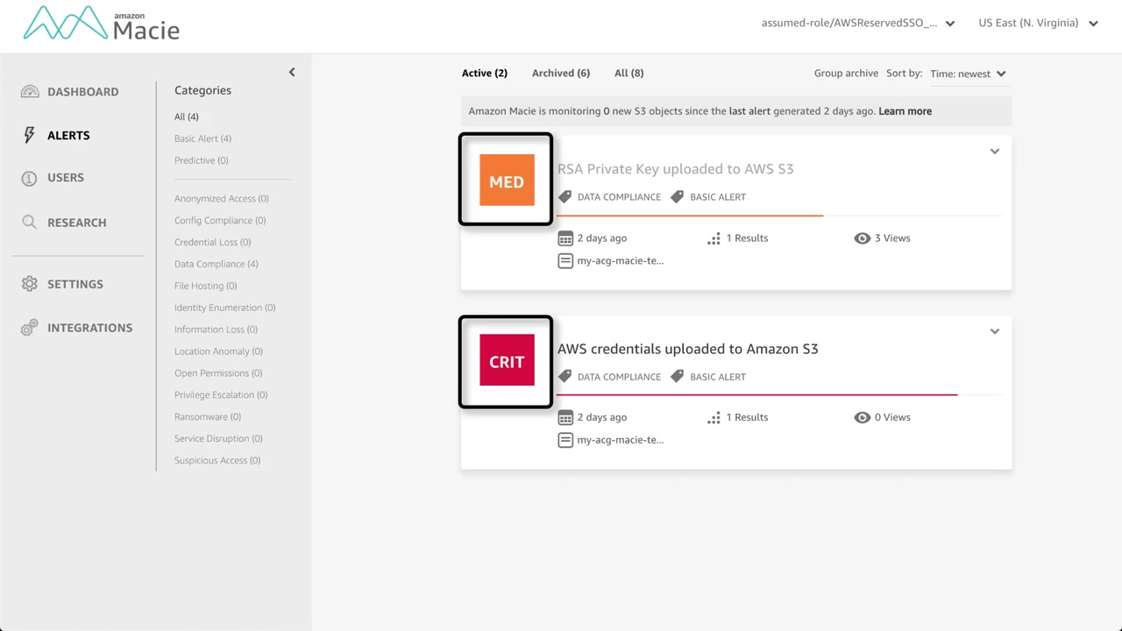
Task: Click the tag icon beside Data Compliance on RSA alert
Action: pos(565,196)
